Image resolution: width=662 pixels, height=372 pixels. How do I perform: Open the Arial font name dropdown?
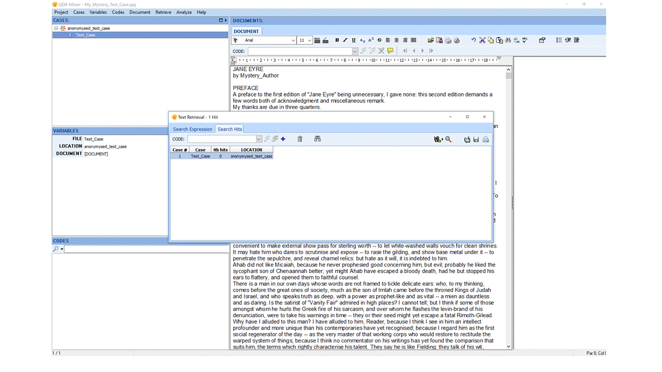click(293, 40)
